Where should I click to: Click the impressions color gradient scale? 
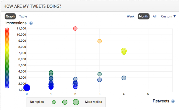(x=7, y=58)
